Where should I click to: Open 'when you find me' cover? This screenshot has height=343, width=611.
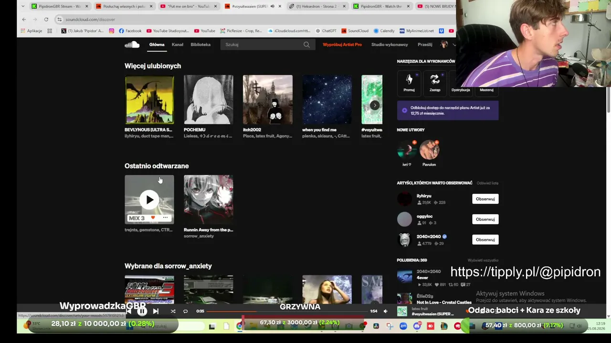click(x=327, y=100)
